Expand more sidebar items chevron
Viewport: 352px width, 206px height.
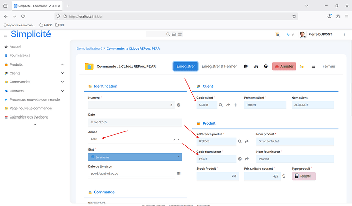coord(35,125)
